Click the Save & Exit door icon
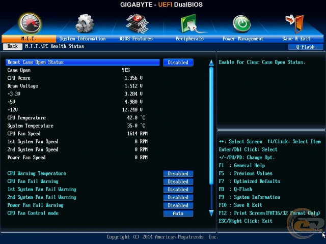326x244 pixels. click(x=295, y=24)
